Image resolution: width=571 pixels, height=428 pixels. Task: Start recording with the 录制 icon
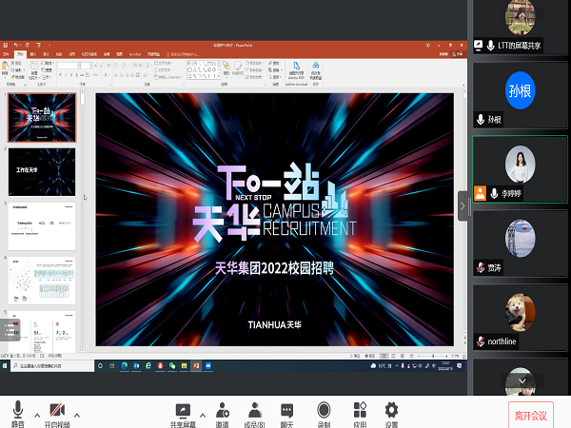coord(324,410)
